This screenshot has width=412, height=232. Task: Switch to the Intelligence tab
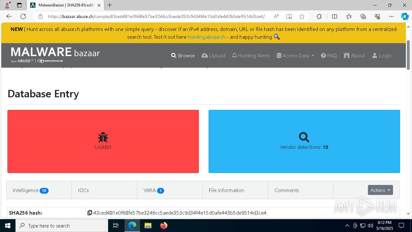(x=39, y=190)
